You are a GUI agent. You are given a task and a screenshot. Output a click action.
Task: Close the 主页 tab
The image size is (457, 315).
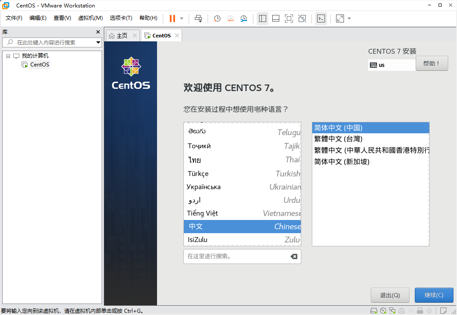click(135, 35)
